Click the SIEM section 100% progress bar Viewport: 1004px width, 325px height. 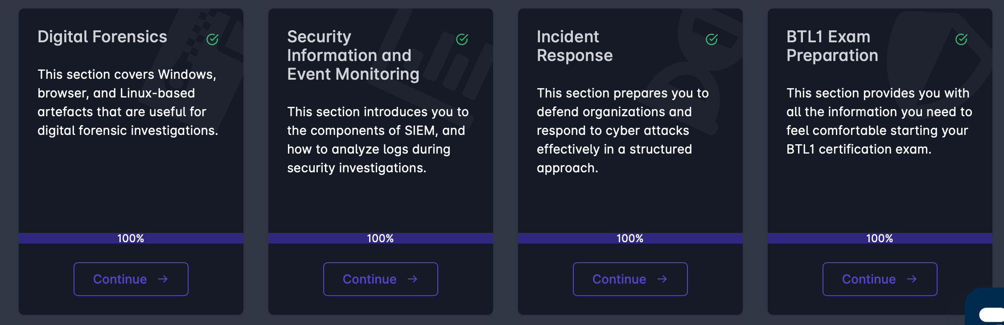(x=380, y=238)
